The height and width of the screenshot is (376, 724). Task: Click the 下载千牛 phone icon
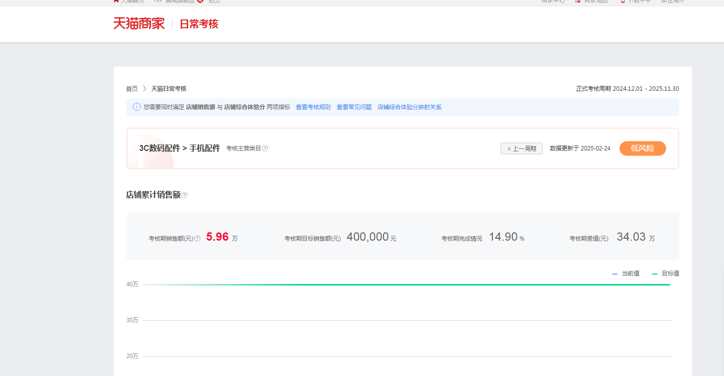(x=623, y=1)
